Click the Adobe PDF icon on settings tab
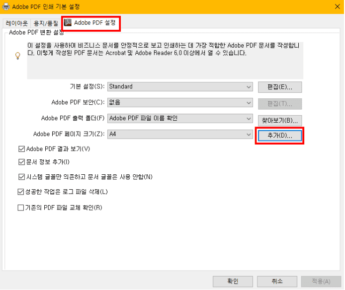This screenshot has width=345, height=290. (x=68, y=22)
